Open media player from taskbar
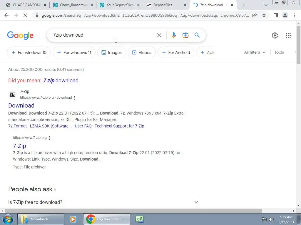Viewport: 301px width, 225px height. tap(73, 219)
